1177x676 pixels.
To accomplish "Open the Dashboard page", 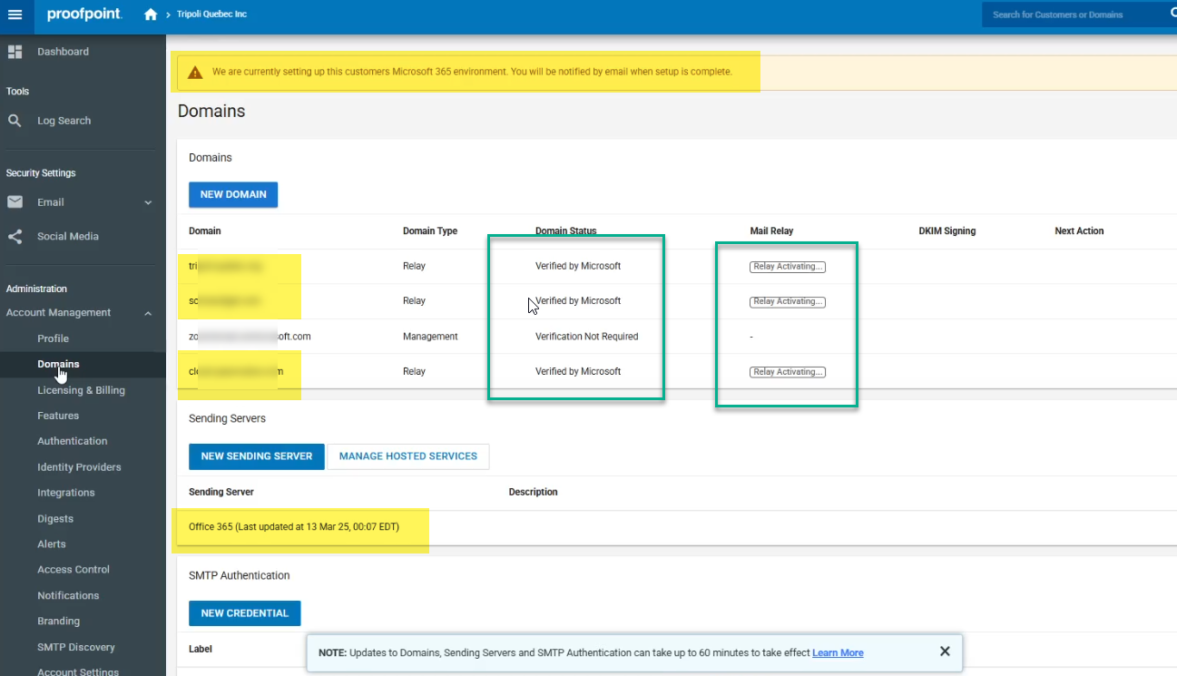I will pos(63,52).
